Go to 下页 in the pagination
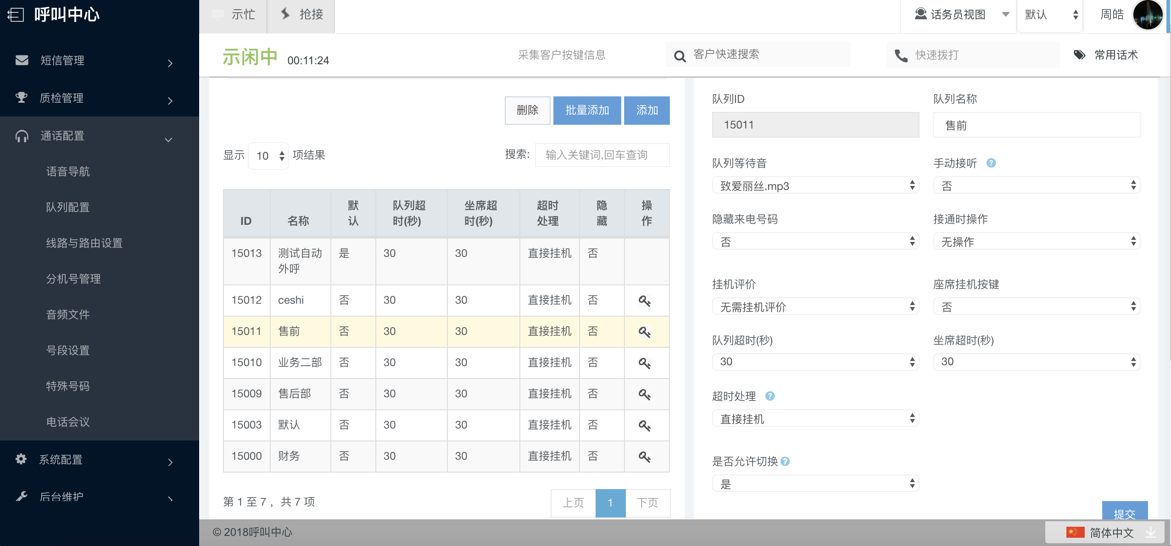 tap(647, 503)
